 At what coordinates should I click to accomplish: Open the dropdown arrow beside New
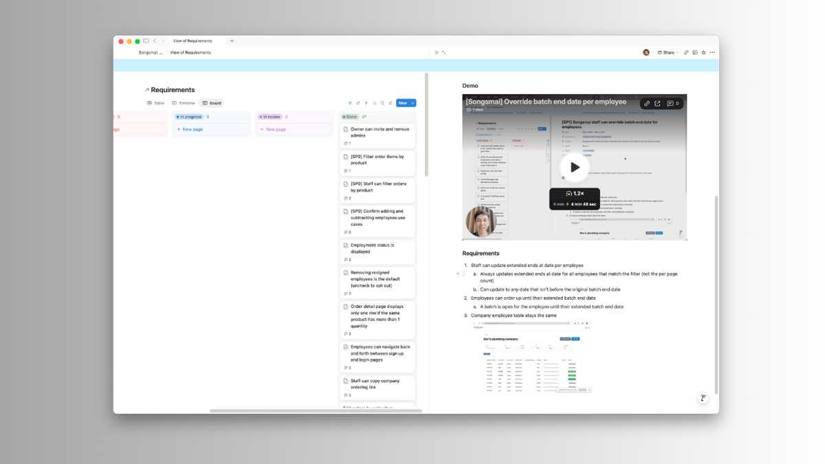click(412, 103)
